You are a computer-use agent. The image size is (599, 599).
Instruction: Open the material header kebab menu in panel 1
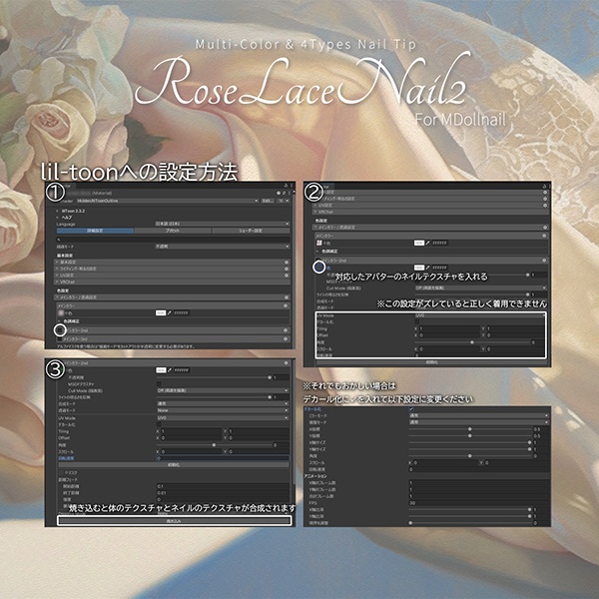click(290, 194)
